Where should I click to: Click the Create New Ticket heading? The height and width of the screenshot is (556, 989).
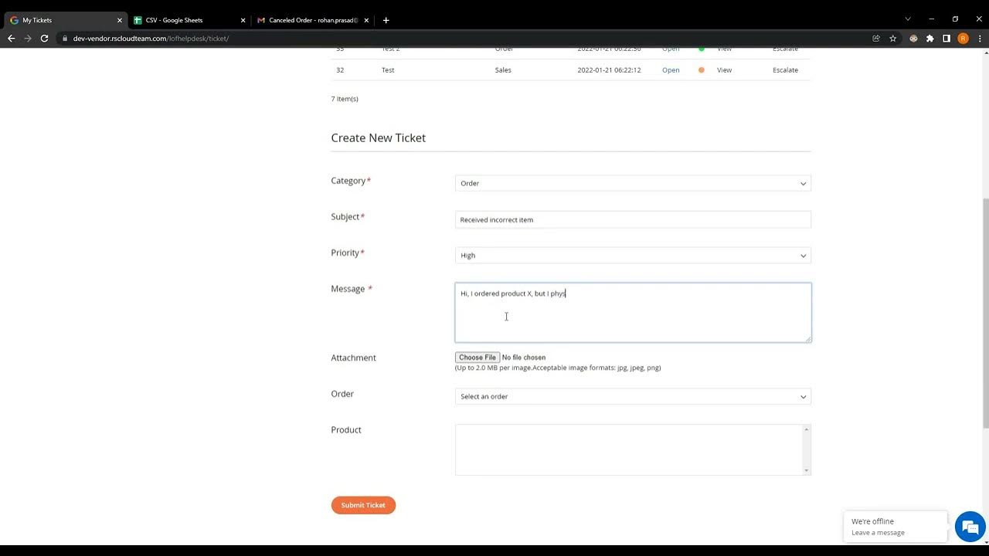tap(379, 137)
